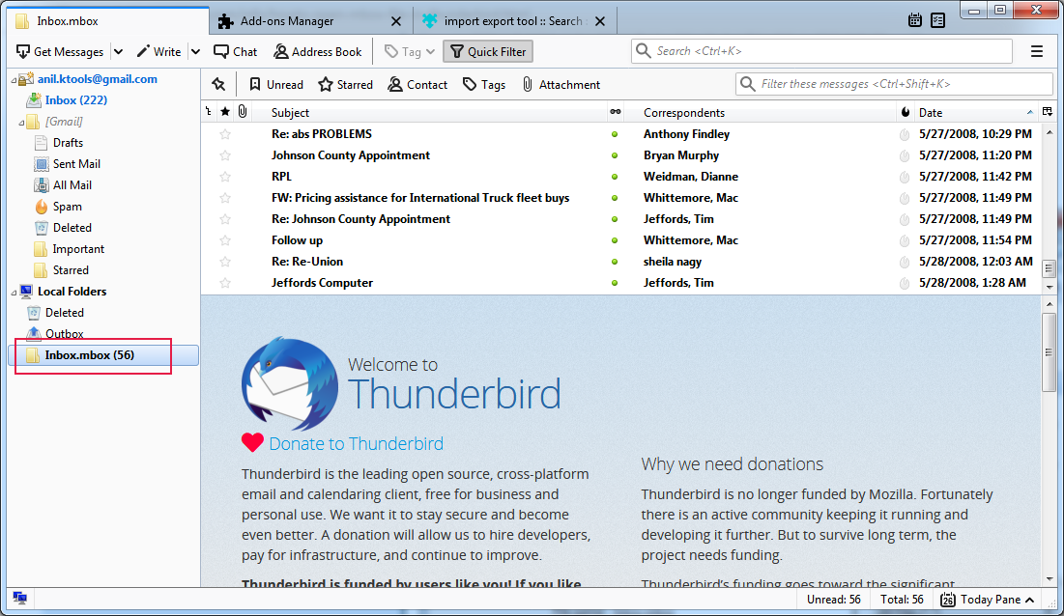Toggle the Quick Filter bar button
The width and height of the screenshot is (1064, 616).
click(x=488, y=51)
